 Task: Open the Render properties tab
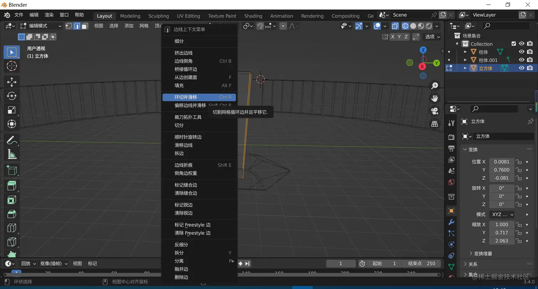tap(452, 137)
